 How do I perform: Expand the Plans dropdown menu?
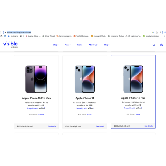(x=68, y=45)
